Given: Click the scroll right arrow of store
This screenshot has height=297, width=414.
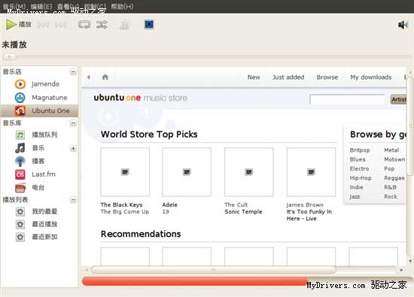Looking at the screenshot, I should [x=402, y=270].
